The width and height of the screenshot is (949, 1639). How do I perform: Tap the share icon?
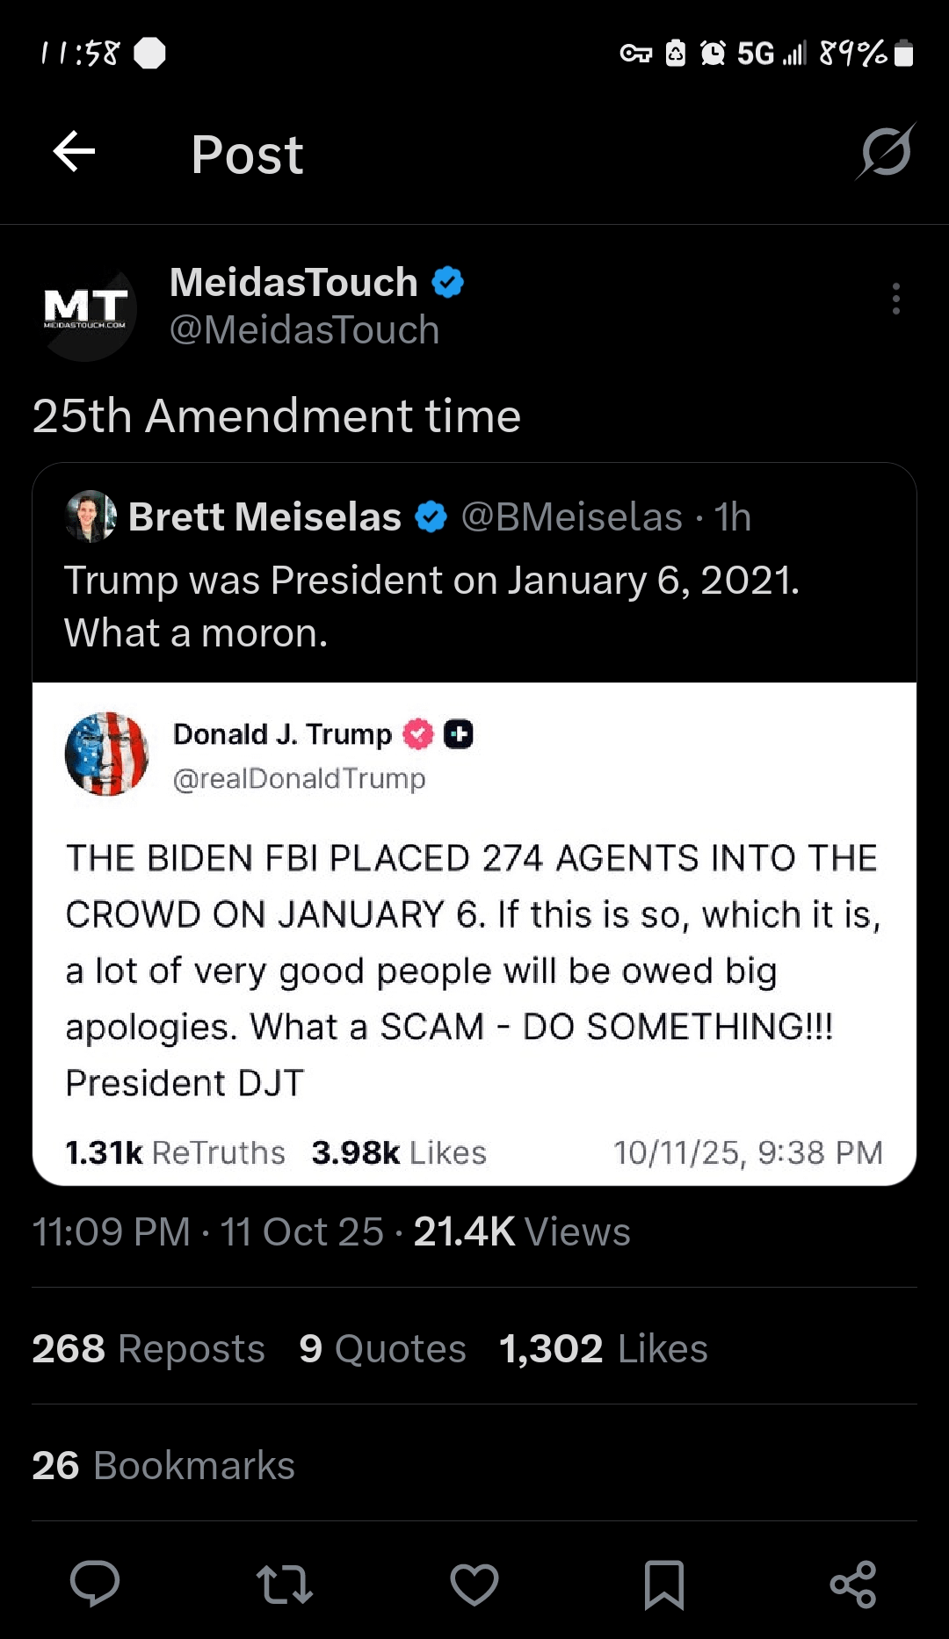(x=853, y=1584)
